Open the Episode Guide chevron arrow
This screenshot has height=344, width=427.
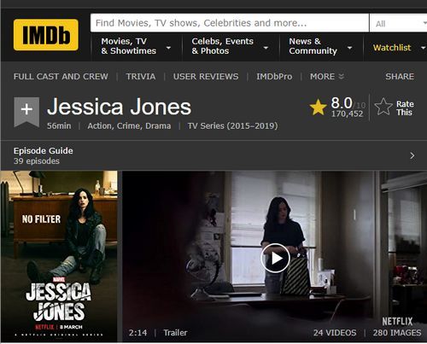[412, 155]
